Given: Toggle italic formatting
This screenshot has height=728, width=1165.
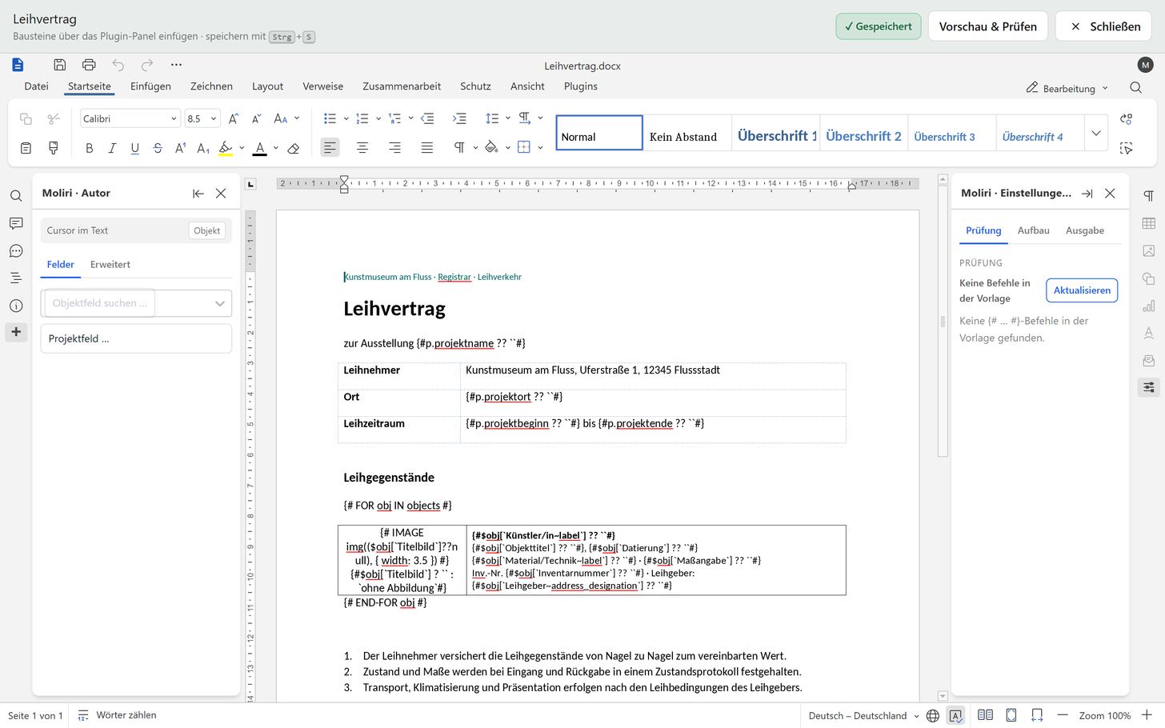Looking at the screenshot, I should (112, 148).
